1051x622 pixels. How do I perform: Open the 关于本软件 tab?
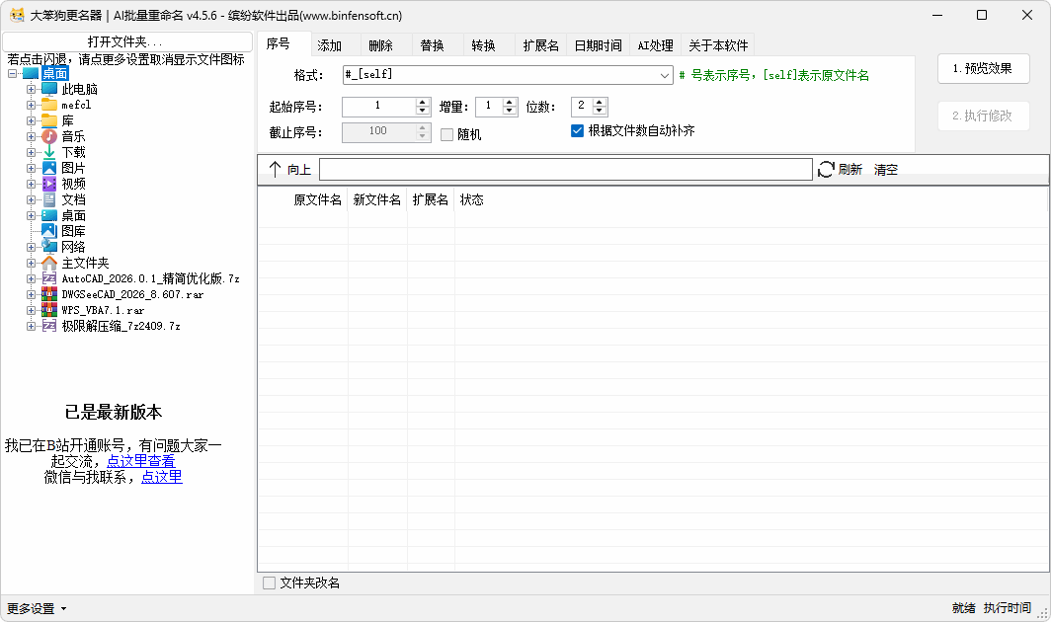pos(718,44)
